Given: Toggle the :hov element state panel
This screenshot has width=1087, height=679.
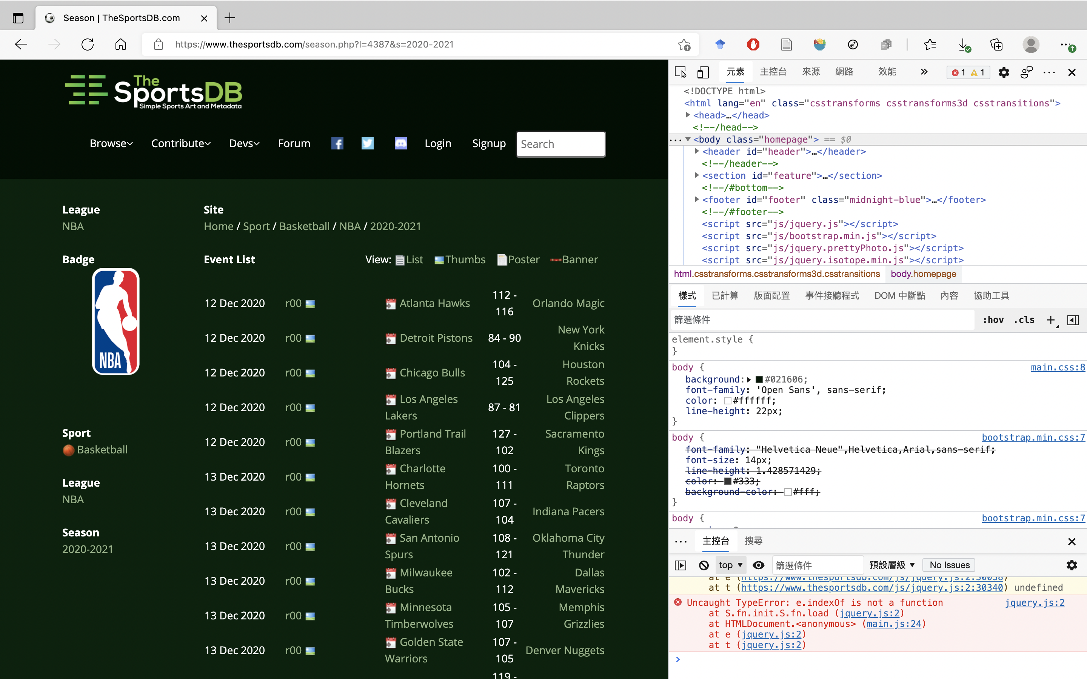Looking at the screenshot, I should [x=993, y=320].
